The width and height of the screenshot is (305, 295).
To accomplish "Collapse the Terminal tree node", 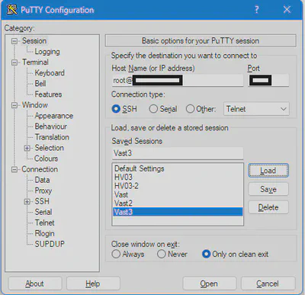I will click(x=14, y=63).
